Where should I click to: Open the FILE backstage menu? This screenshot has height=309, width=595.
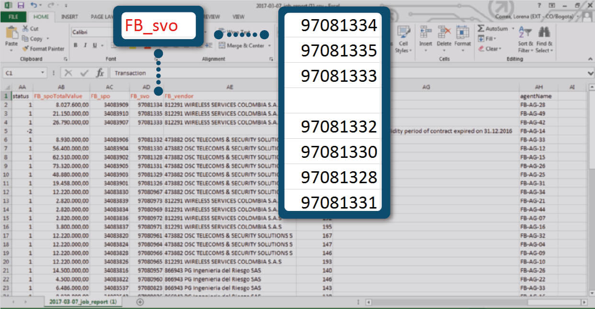click(x=13, y=17)
